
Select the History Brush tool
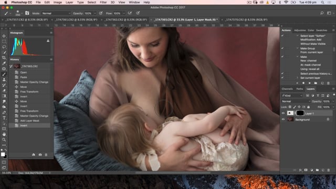[4, 85]
